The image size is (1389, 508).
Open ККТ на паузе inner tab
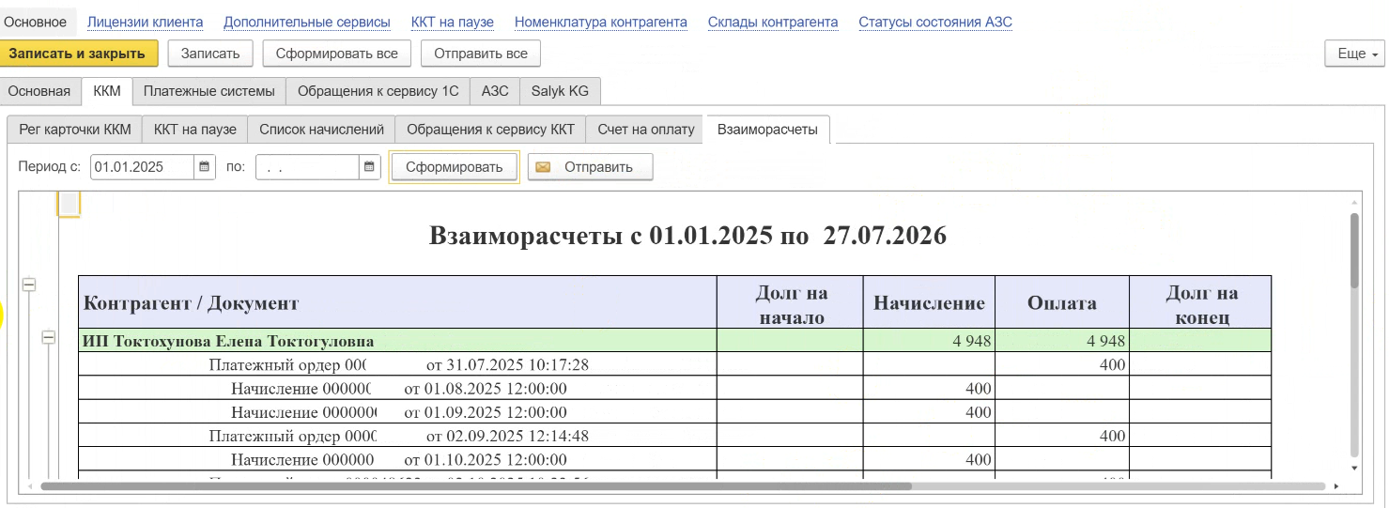pyautogui.click(x=195, y=130)
